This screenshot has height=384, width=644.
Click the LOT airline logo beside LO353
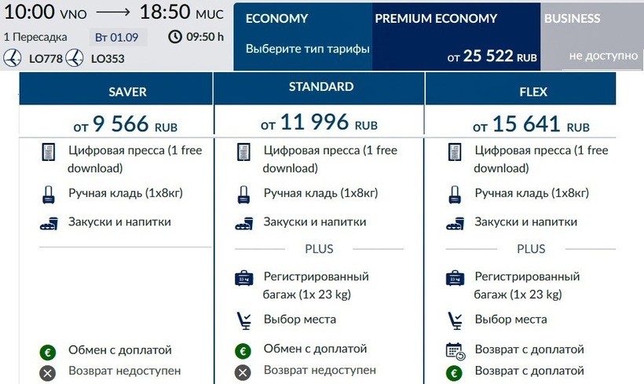pos(75,58)
